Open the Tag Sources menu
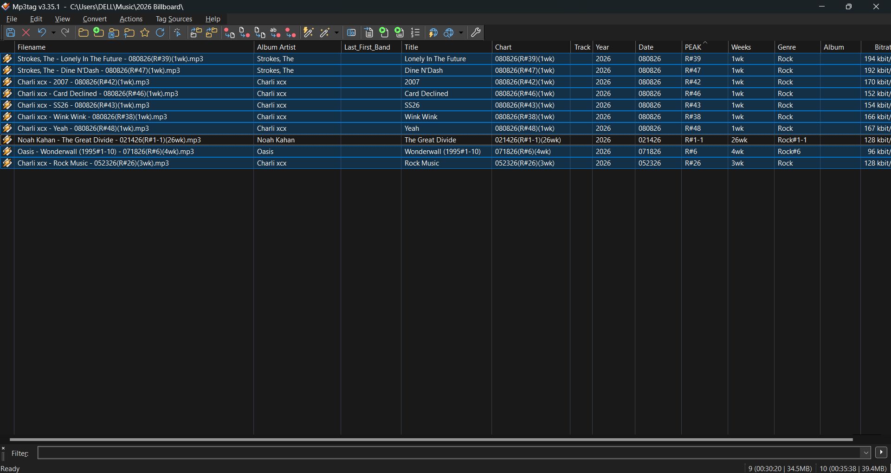 174,19
